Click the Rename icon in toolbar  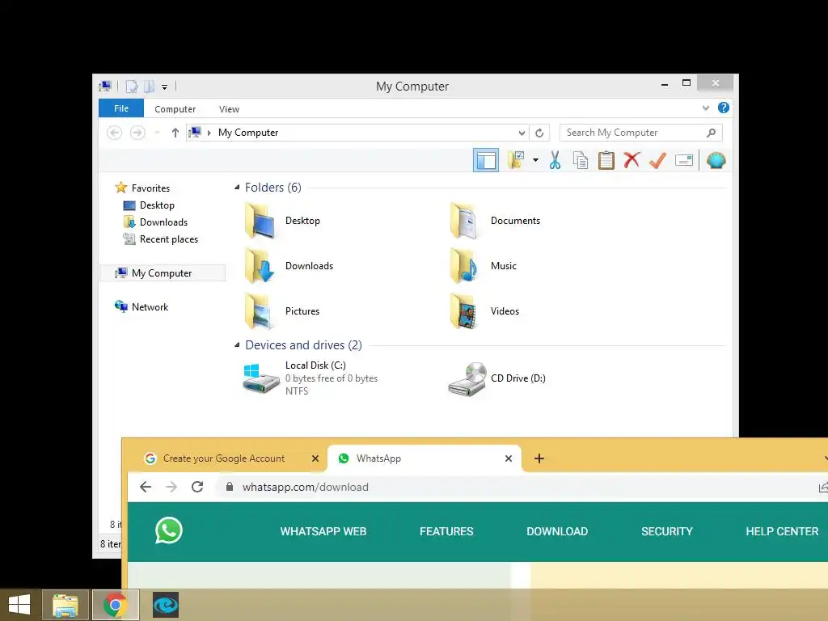[684, 160]
